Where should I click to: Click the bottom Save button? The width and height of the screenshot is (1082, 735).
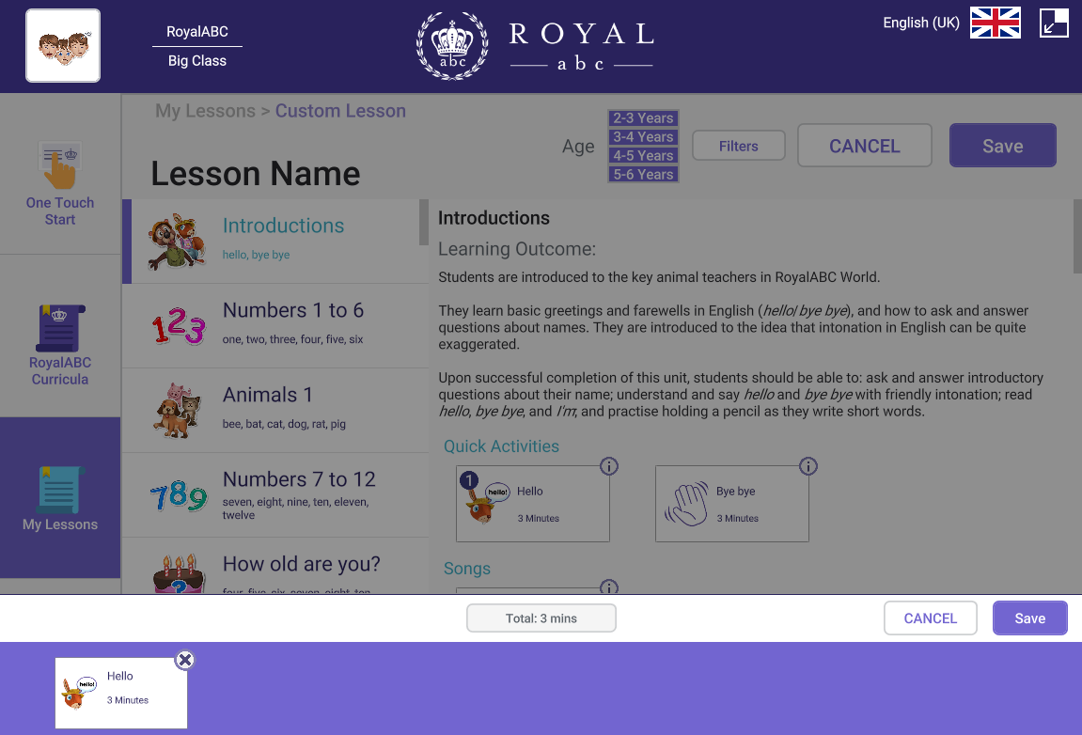pyautogui.click(x=1030, y=618)
